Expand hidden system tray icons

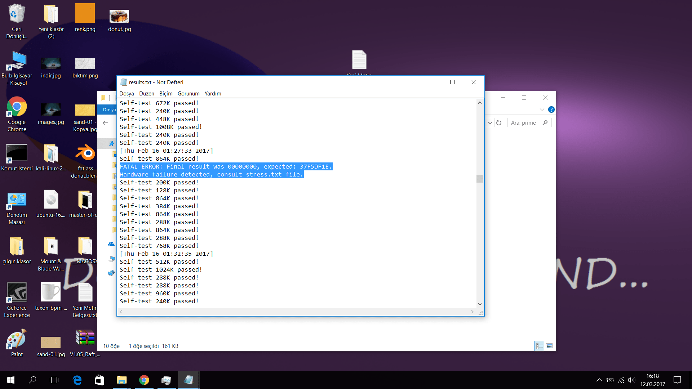[599, 380]
